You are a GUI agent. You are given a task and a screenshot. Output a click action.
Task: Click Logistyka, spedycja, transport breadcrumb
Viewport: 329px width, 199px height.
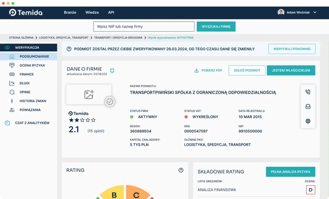(63, 38)
